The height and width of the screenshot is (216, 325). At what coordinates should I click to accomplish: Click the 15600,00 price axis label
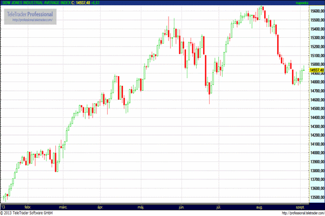point(316,10)
